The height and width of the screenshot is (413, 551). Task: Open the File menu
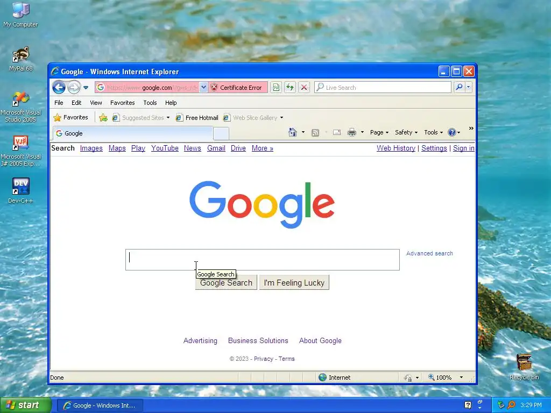(59, 103)
